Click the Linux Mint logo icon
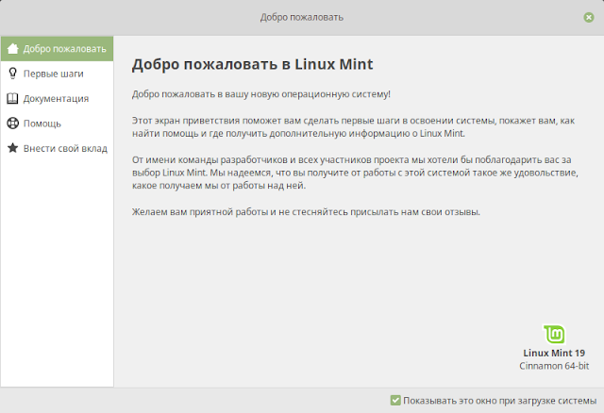Screen dimensions: 604x413 coord(554,334)
